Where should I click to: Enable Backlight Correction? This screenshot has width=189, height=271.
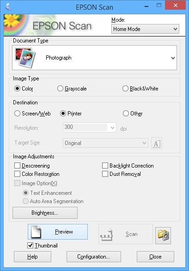click(x=105, y=166)
